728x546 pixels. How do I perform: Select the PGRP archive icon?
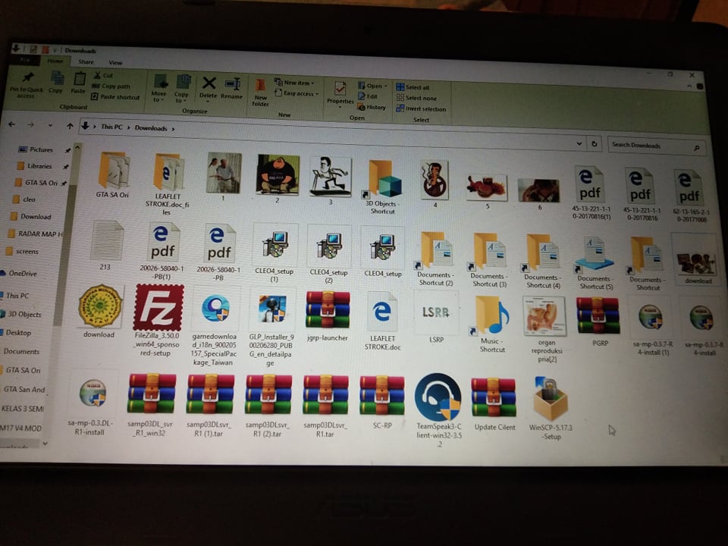(599, 317)
